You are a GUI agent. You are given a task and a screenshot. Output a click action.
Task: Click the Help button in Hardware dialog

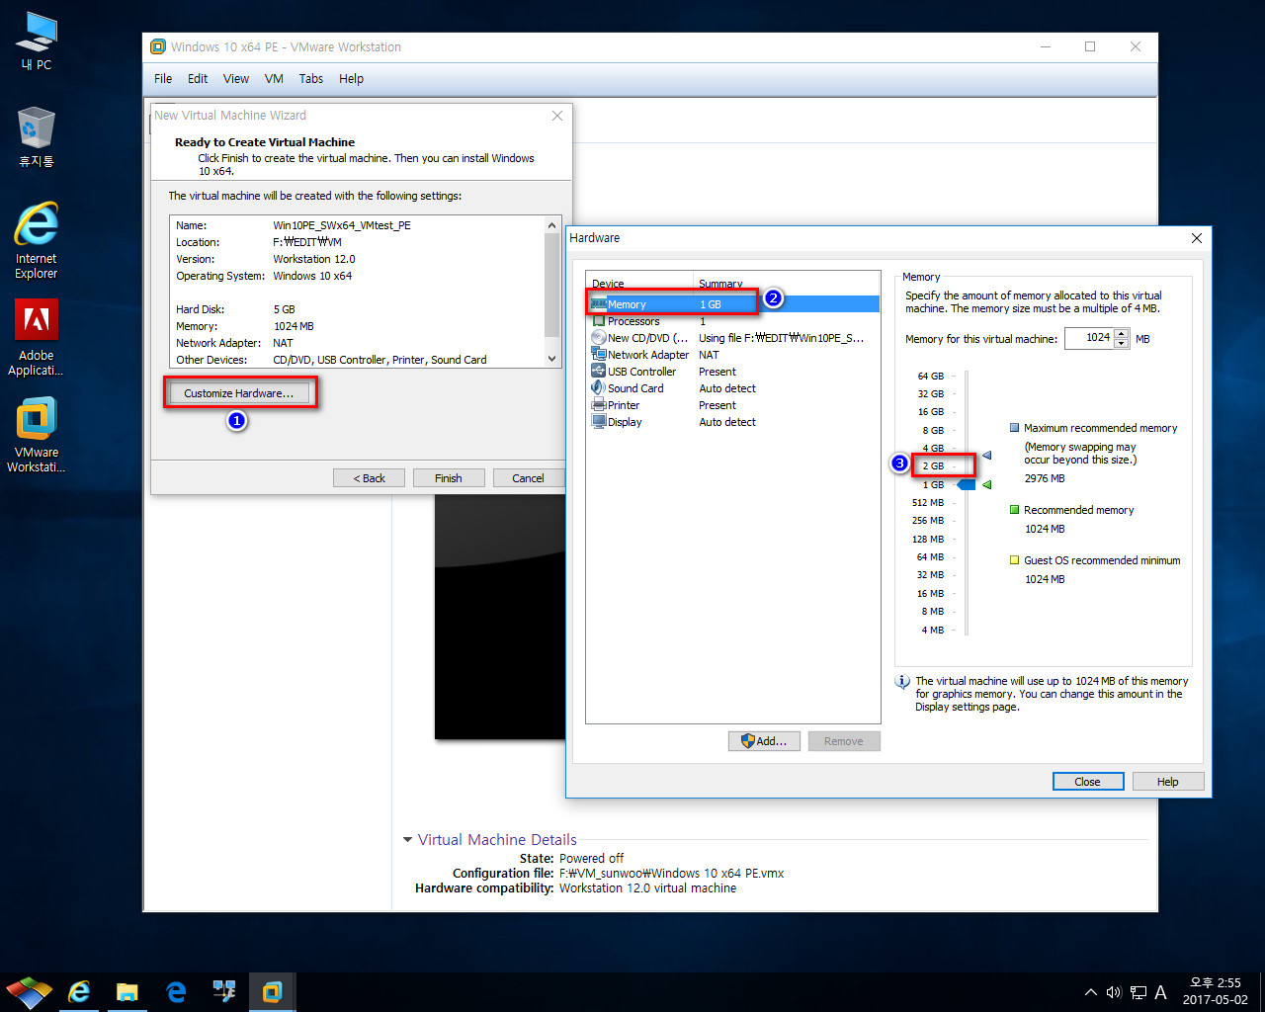pyautogui.click(x=1168, y=782)
